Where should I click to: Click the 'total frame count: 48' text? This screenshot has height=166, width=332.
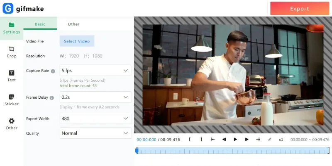pos(78,86)
